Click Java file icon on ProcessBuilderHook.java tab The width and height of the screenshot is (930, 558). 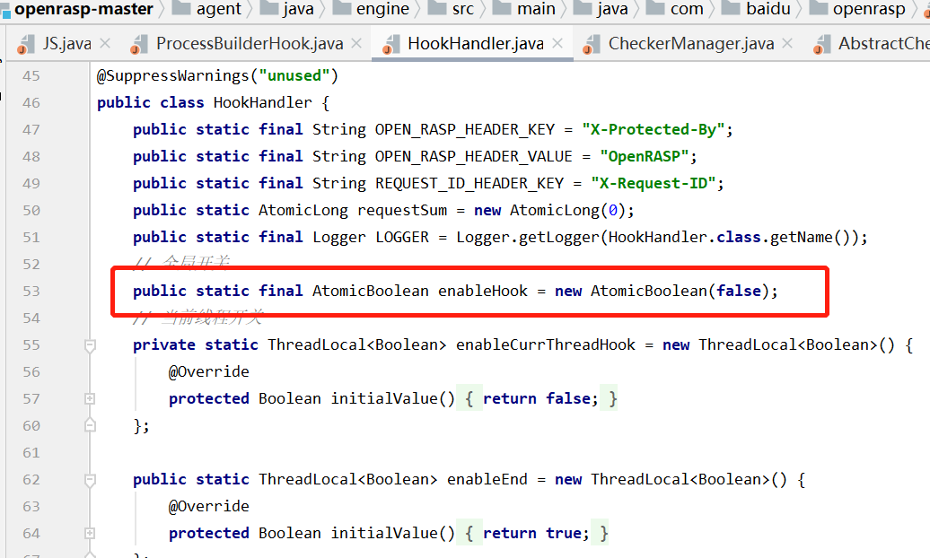tap(139, 45)
